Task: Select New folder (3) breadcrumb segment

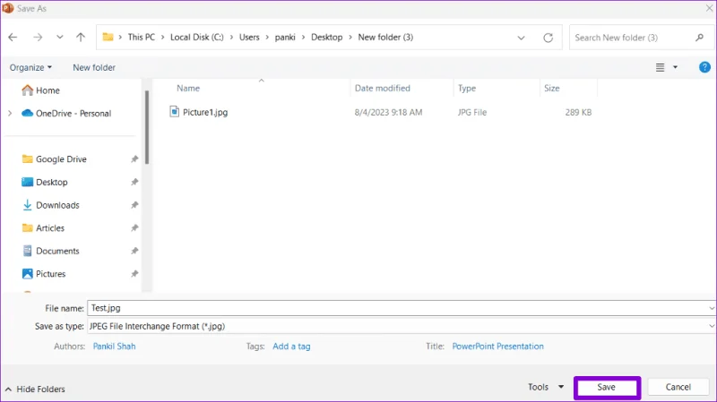Action: click(385, 37)
